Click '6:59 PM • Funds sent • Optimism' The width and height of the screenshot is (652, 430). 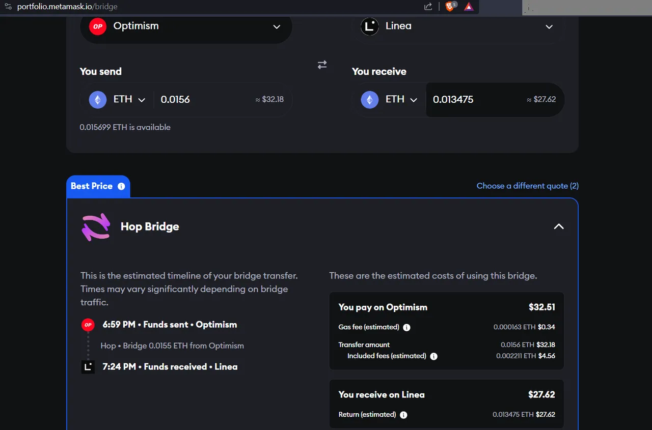coord(170,325)
